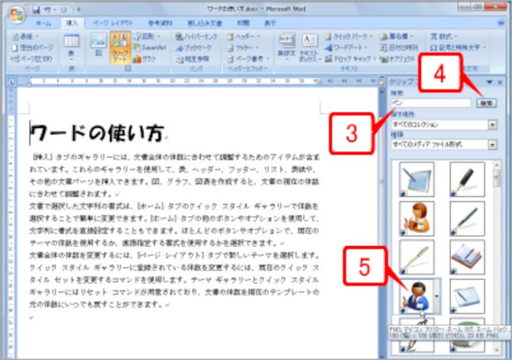Open the ページ レイアウト tab
This screenshot has width=512, height=360.
coord(113,23)
